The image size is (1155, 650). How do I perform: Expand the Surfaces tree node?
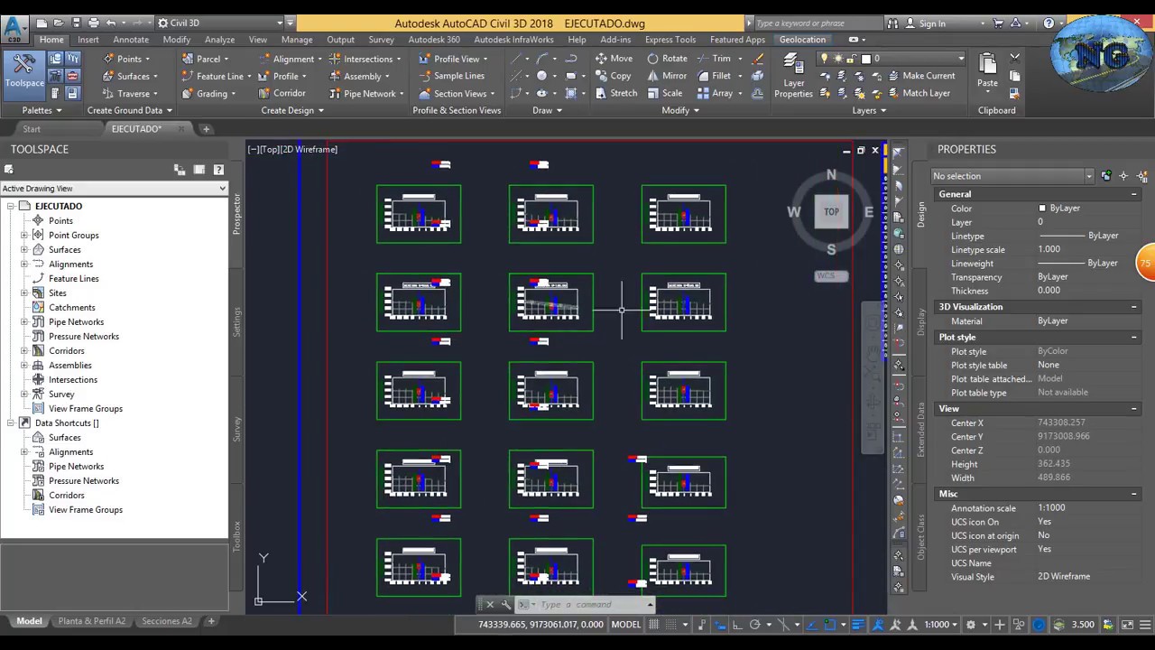(x=24, y=249)
